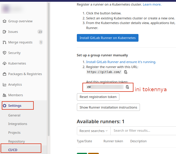Open the Recent searches dropdown
The image size is (176, 154).
[93, 131]
